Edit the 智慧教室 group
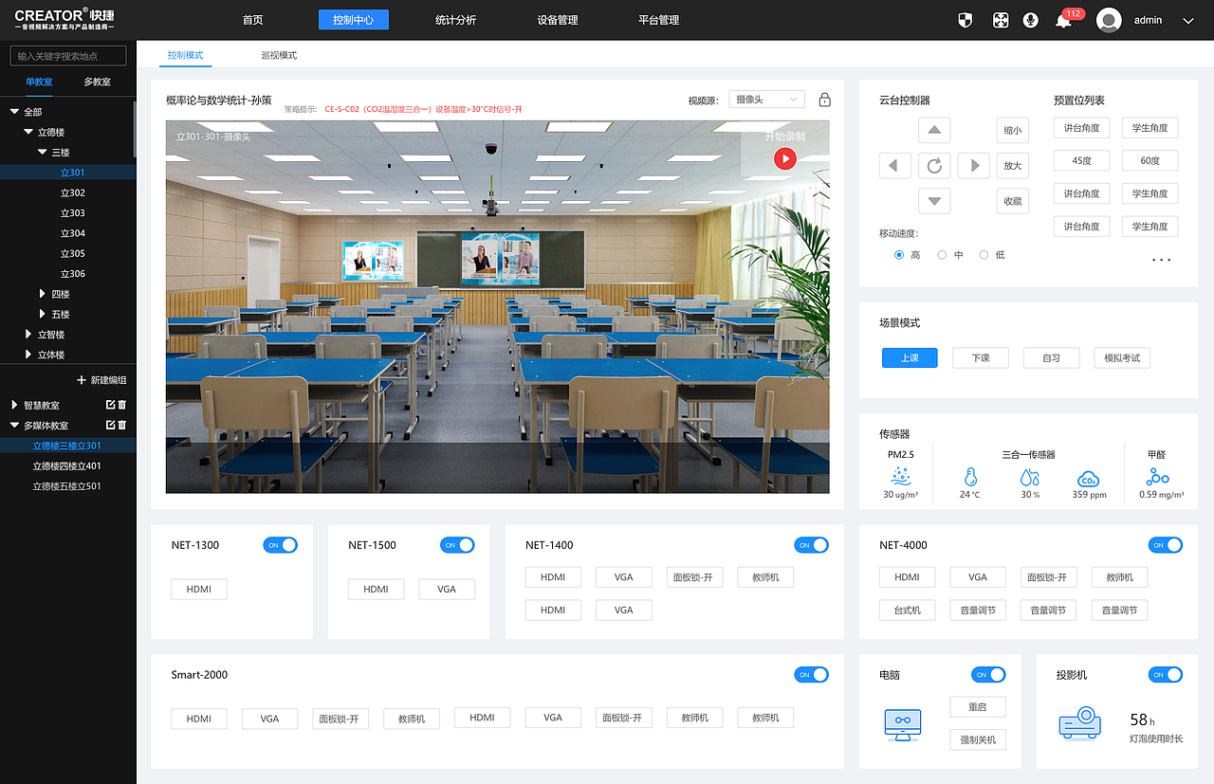This screenshot has width=1214, height=784. [x=111, y=405]
